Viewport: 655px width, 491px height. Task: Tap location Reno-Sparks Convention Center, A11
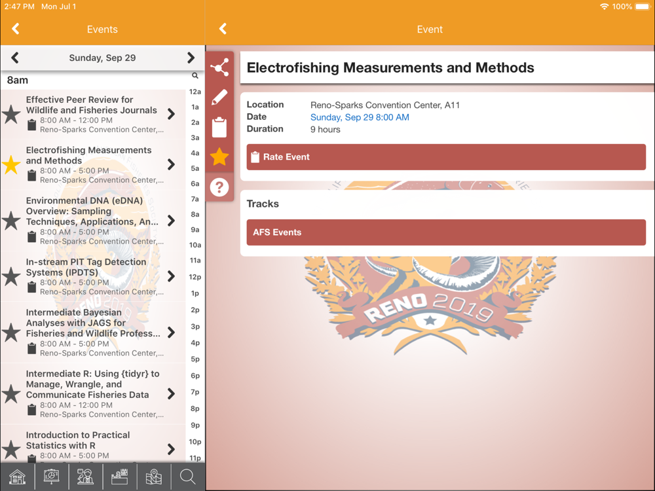pyautogui.click(x=384, y=105)
